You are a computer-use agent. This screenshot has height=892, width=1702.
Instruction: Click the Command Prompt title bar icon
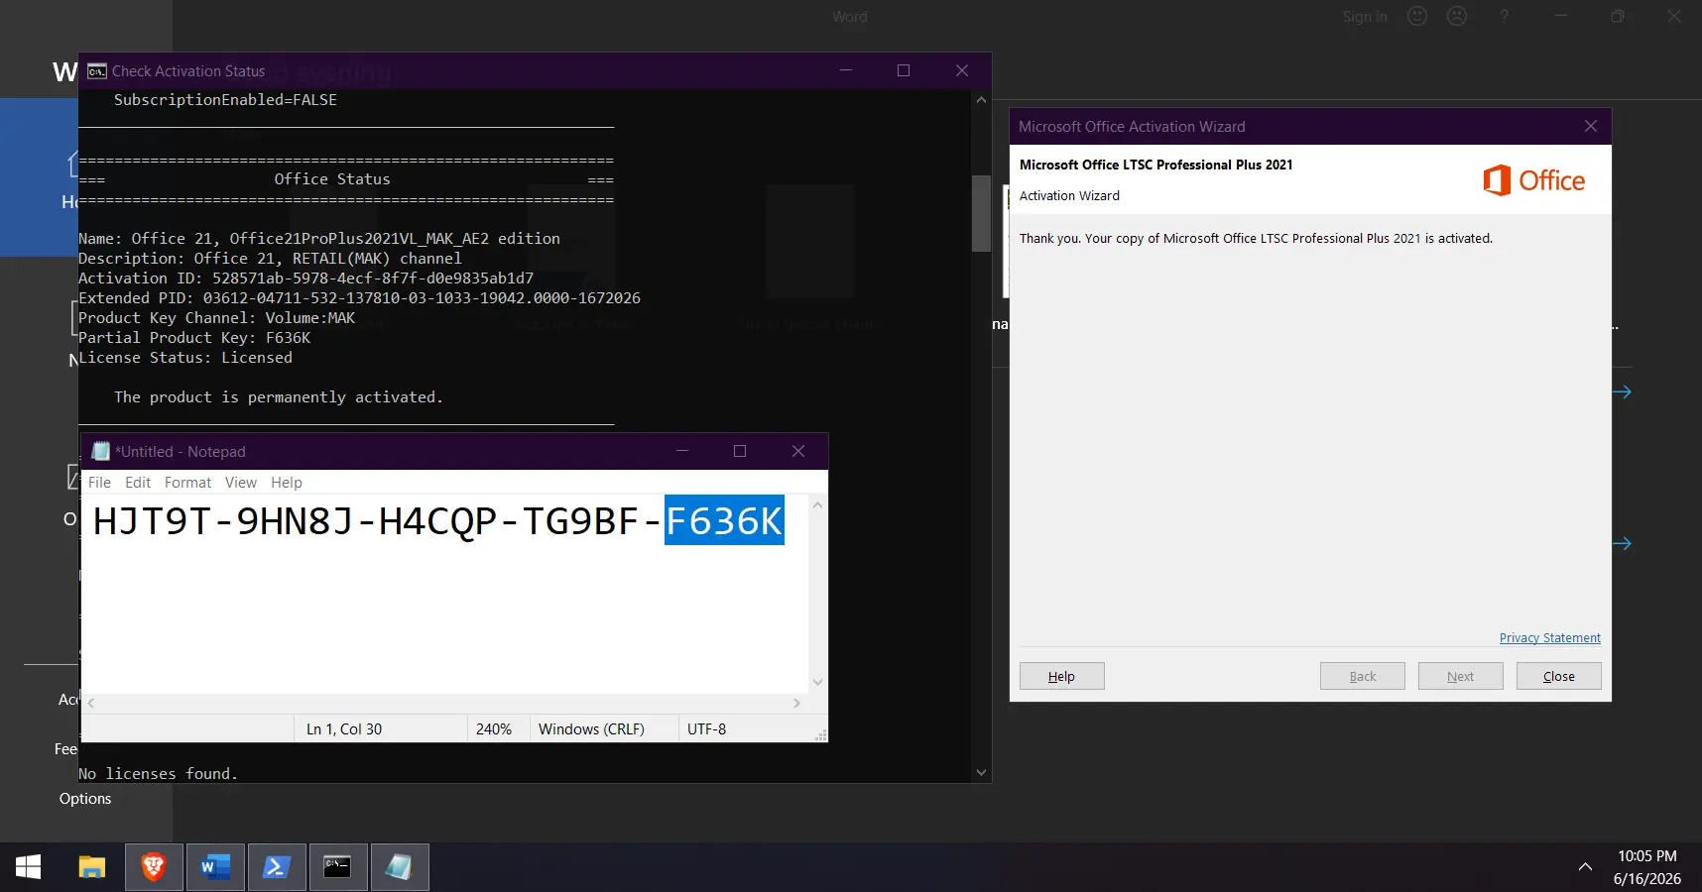97,71
